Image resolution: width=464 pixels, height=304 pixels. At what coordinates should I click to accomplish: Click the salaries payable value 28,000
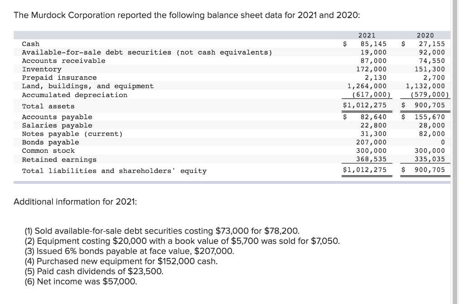[x=432, y=126]
